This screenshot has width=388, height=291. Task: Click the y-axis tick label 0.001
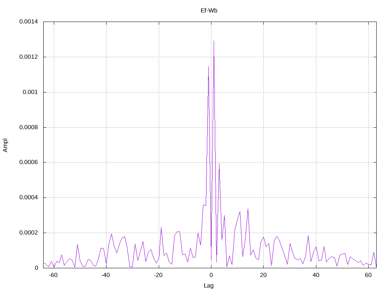tap(30, 92)
